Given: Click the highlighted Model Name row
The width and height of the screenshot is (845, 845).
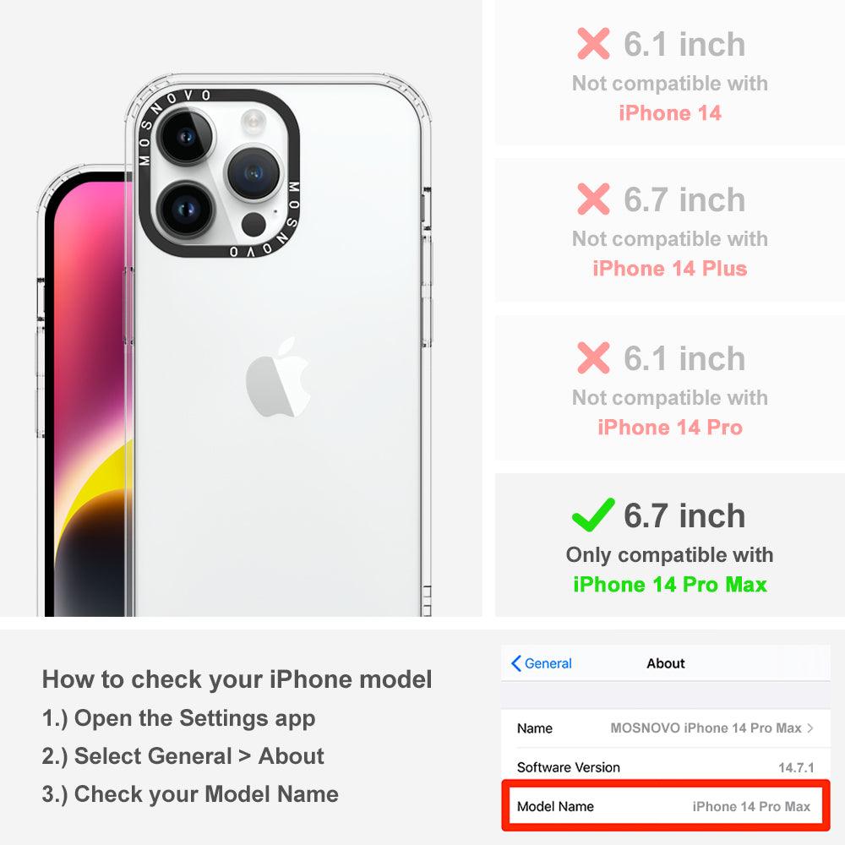Looking at the screenshot, I should pyautogui.click(x=666, y=805).
